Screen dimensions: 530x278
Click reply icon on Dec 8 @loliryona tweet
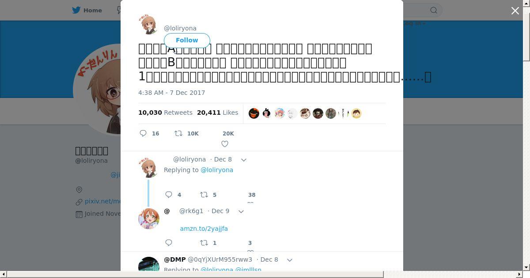[x=169, y=195]
